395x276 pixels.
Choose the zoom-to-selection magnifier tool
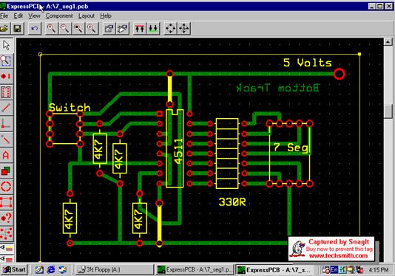(x=7, y=61)
